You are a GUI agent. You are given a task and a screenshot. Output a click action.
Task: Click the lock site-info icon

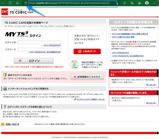coord(26,3)
